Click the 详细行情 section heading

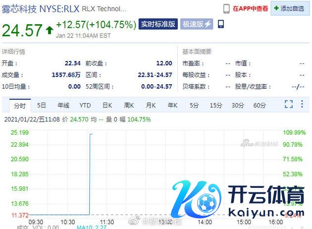pos(13,52)
